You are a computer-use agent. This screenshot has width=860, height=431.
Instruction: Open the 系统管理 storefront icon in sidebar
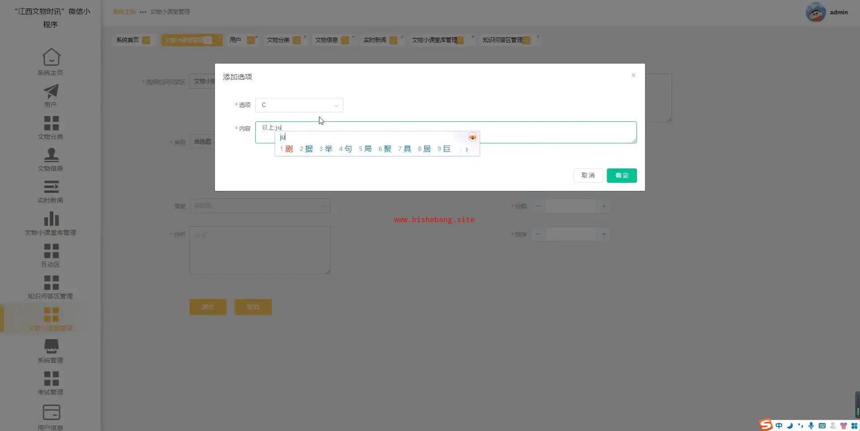(51, 346)
